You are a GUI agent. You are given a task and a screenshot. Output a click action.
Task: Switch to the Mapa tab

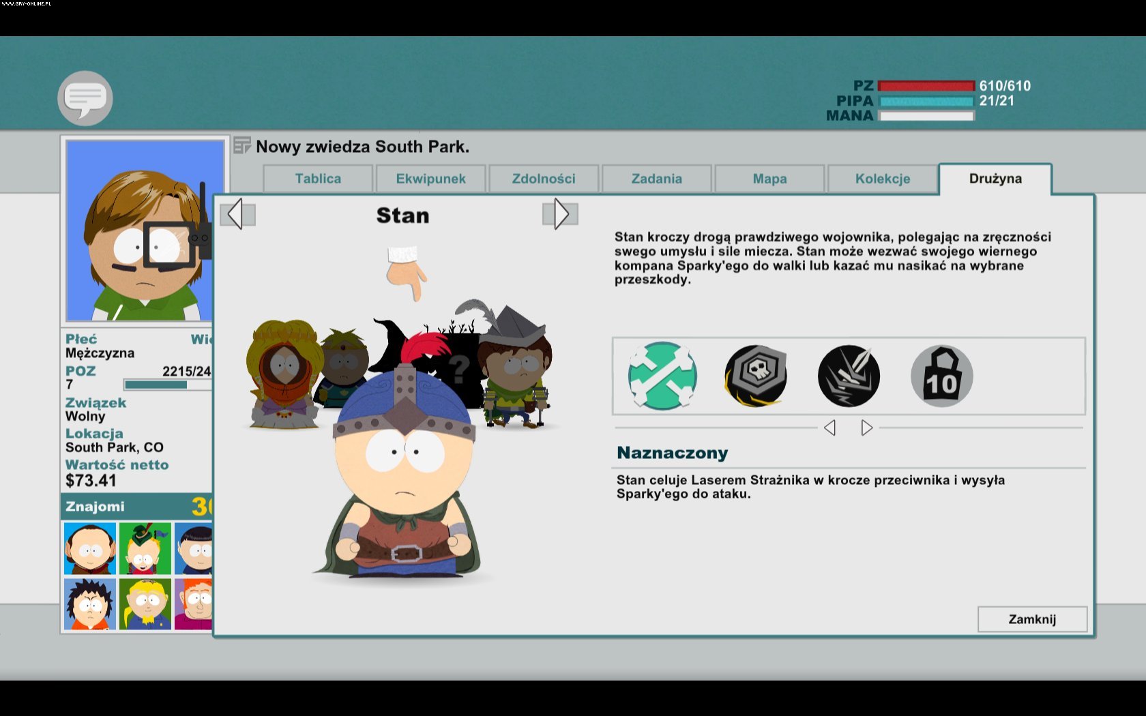769,179
